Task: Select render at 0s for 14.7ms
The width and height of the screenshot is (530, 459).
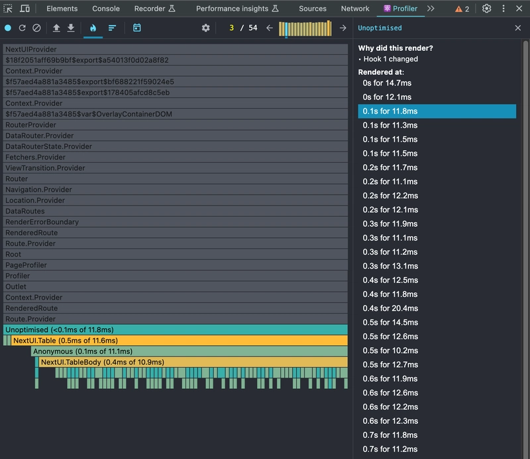Action: pyautogui.click(x=387, y=83)
